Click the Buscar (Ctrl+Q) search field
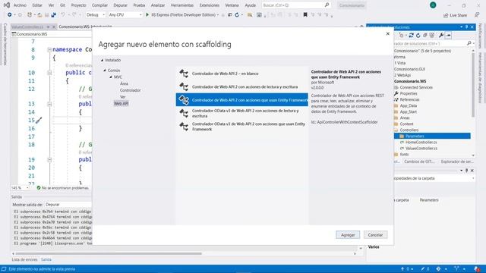The image size is (486, 273). click(x=296, y=5)
